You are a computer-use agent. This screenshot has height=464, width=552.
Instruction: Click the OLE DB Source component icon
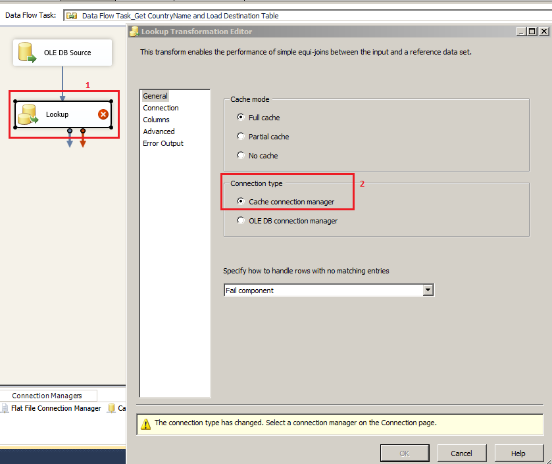pyautogui.click(x=26, y=52)
